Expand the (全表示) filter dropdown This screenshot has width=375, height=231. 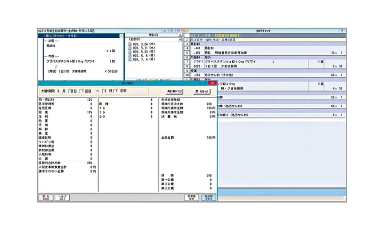click(180, 39)
